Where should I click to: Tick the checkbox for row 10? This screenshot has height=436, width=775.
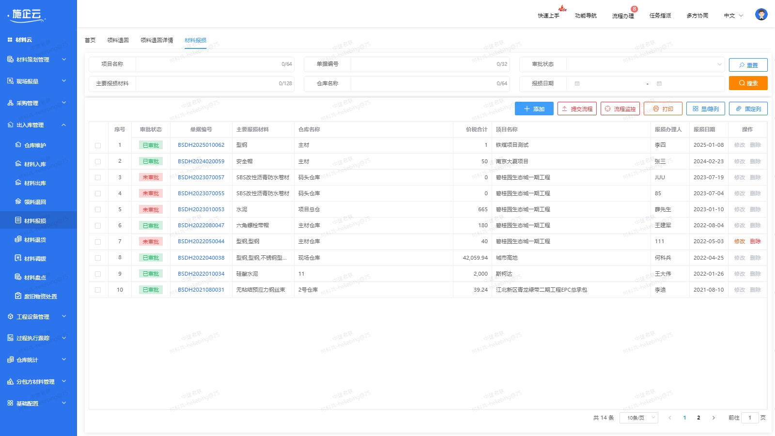98,290
